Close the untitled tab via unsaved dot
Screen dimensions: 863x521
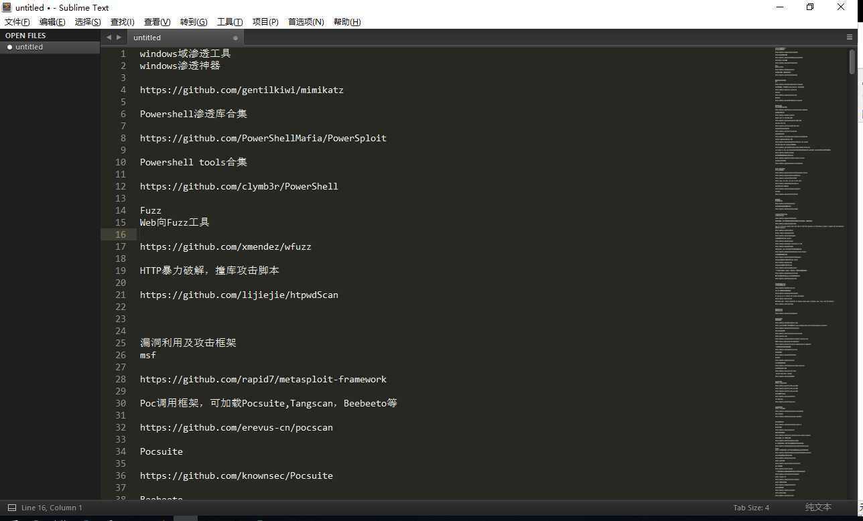[235, 38]
